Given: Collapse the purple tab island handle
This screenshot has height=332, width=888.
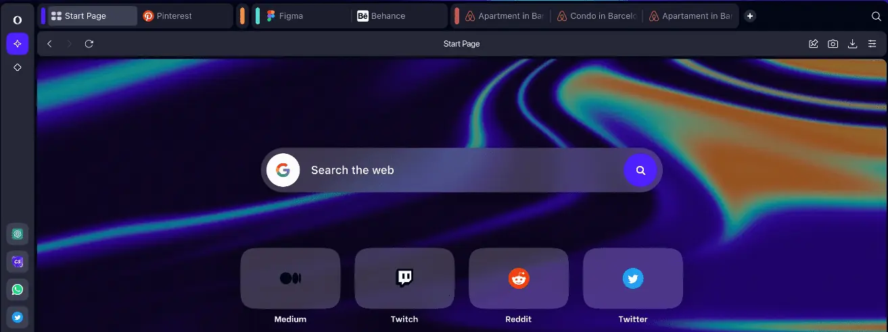Looking at the screenshot, I should click(x=43, y=16).
